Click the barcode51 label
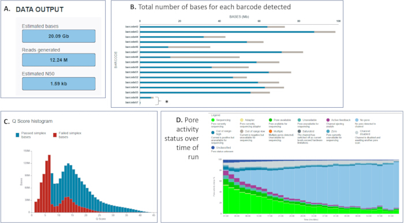The width and height of the screenshot is (404, 223). pyautogui.click(x=132, y=72)
